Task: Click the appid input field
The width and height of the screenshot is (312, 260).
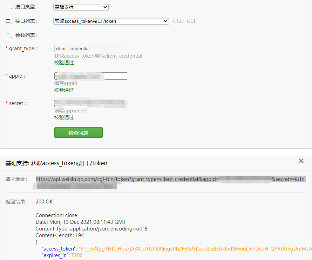Action: [x=91, y=76]
